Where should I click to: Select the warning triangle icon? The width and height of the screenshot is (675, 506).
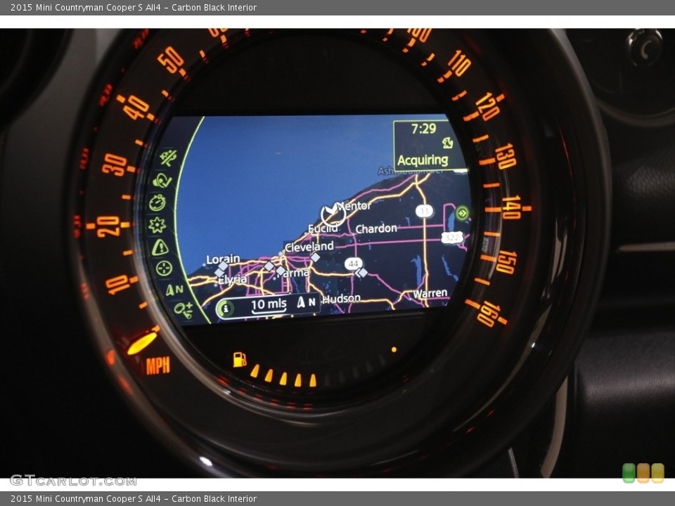point(160,247)
